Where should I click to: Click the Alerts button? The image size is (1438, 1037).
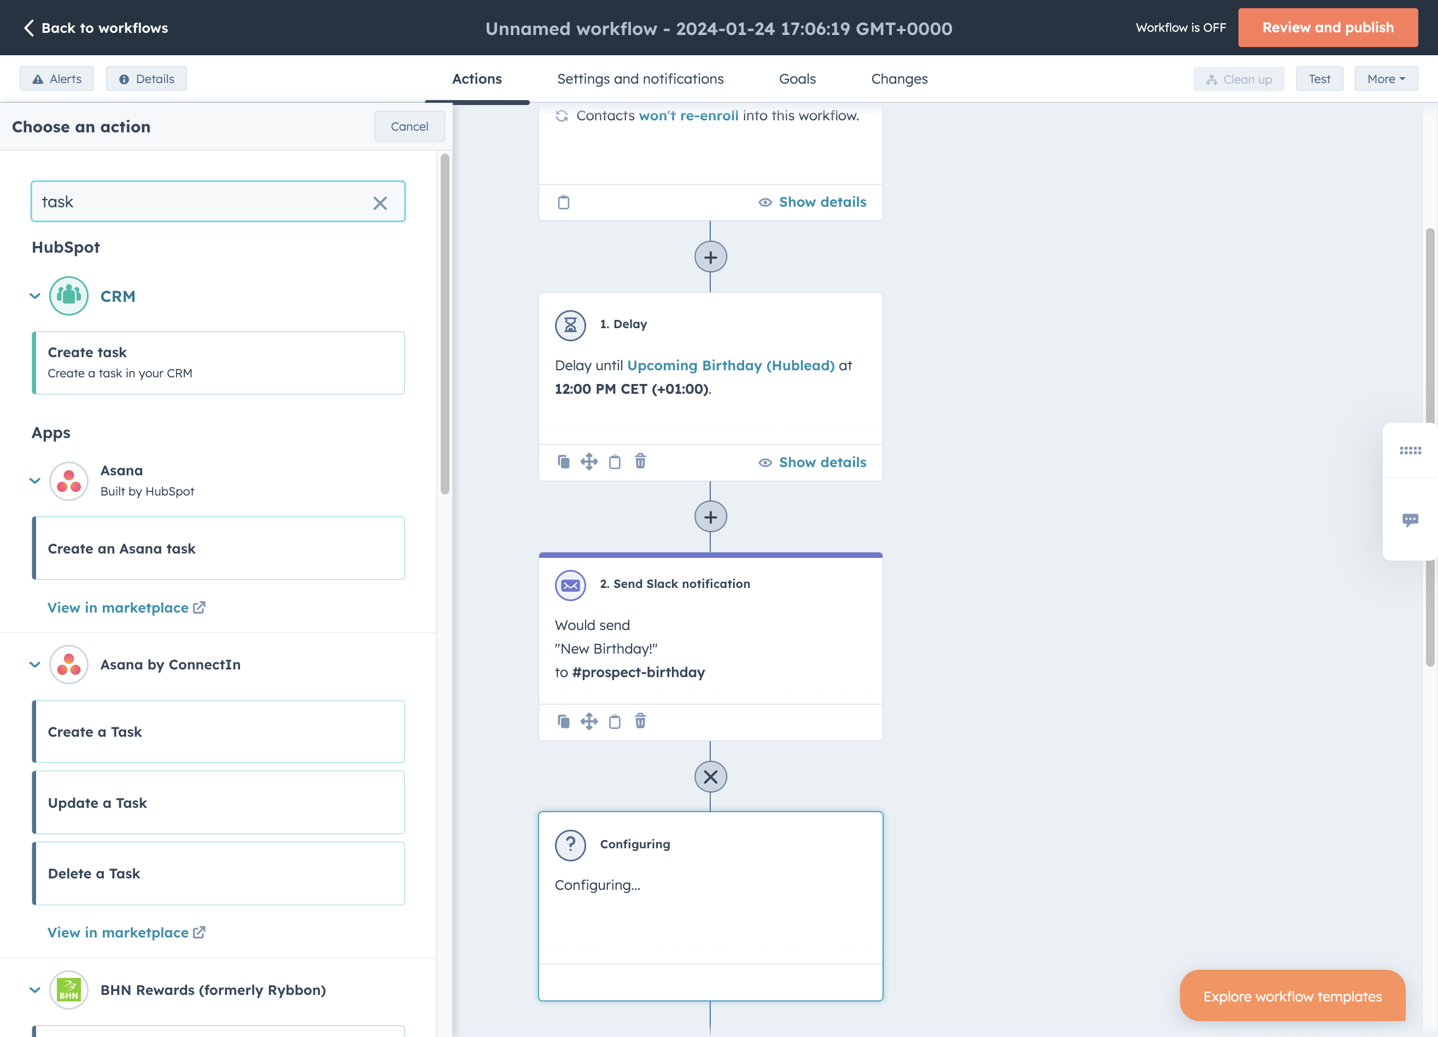point(57,79)
